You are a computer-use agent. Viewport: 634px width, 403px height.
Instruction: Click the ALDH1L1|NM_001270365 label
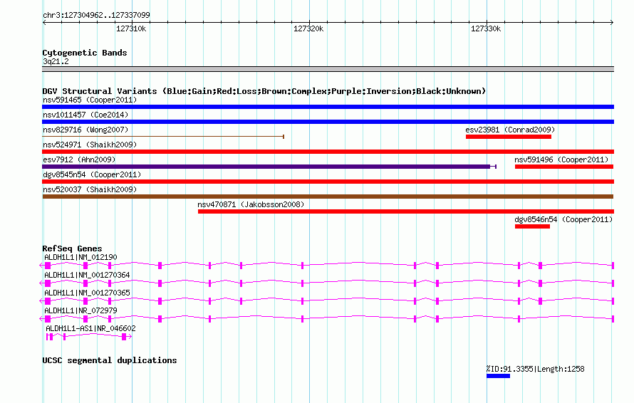(87, 293)
